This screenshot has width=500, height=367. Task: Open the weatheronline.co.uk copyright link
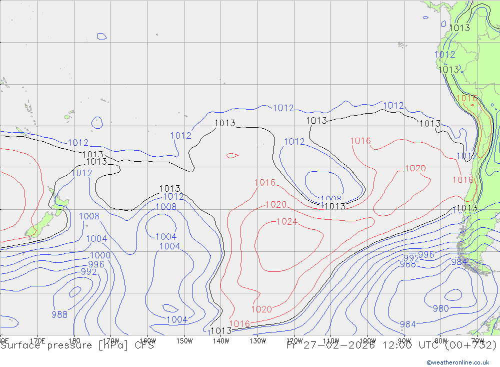click(457, 362)
